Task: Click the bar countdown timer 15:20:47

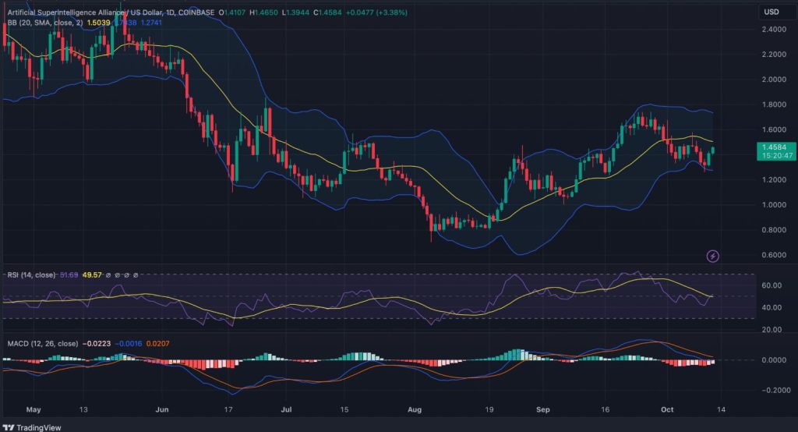Action: click(777, 155)
